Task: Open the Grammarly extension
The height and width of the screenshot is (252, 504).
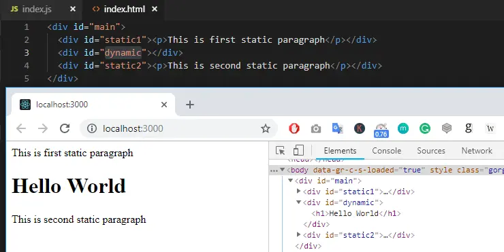Action: (425, 128)
